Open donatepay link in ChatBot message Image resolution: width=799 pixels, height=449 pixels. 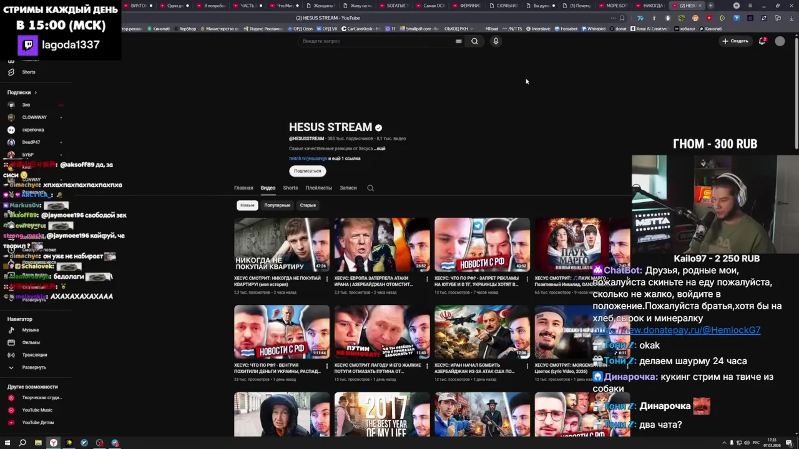(x=677, y=330)
